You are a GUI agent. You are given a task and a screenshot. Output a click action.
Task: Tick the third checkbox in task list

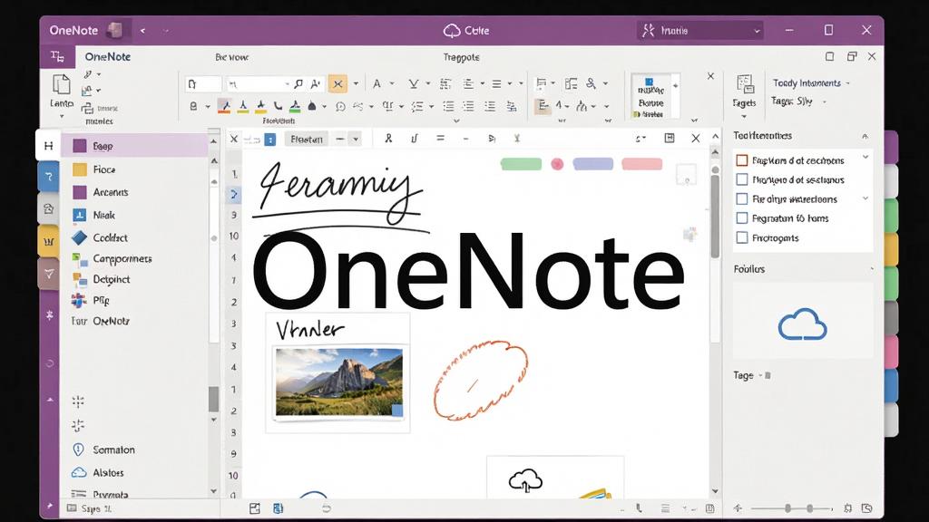click(742, 198)
